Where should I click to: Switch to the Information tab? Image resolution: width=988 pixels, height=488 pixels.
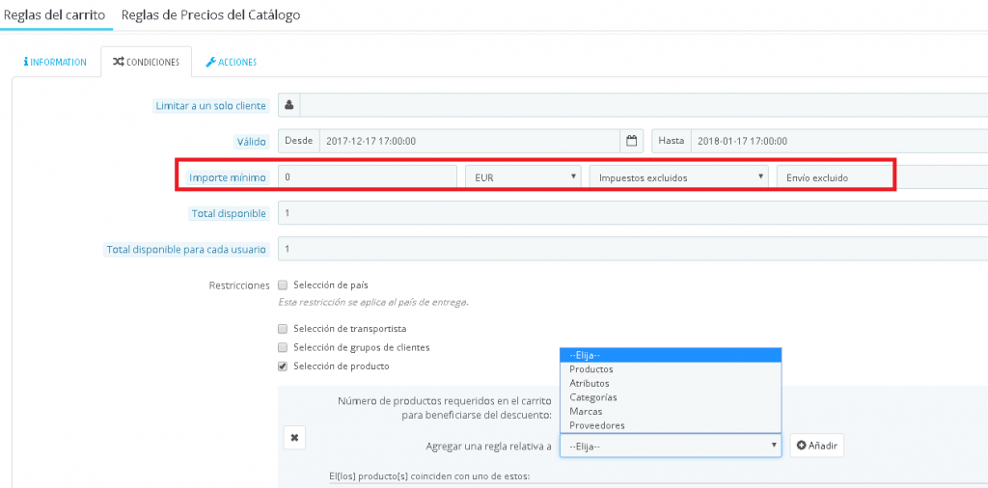[55, 63]
